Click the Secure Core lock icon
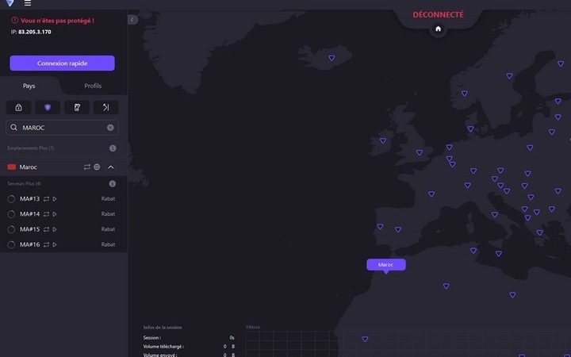Screen dimensions: 571x357 coord(18,107)
